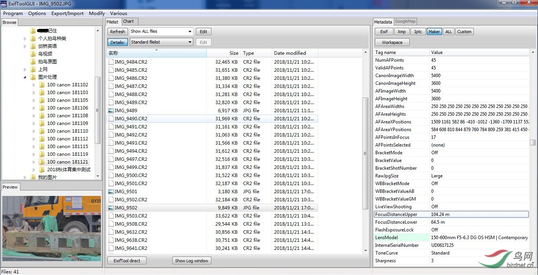Click the IMG_9489 JPG file icon
Viewport: 538px width, 275px height.
pyautogui.click(x=111, y=111)
